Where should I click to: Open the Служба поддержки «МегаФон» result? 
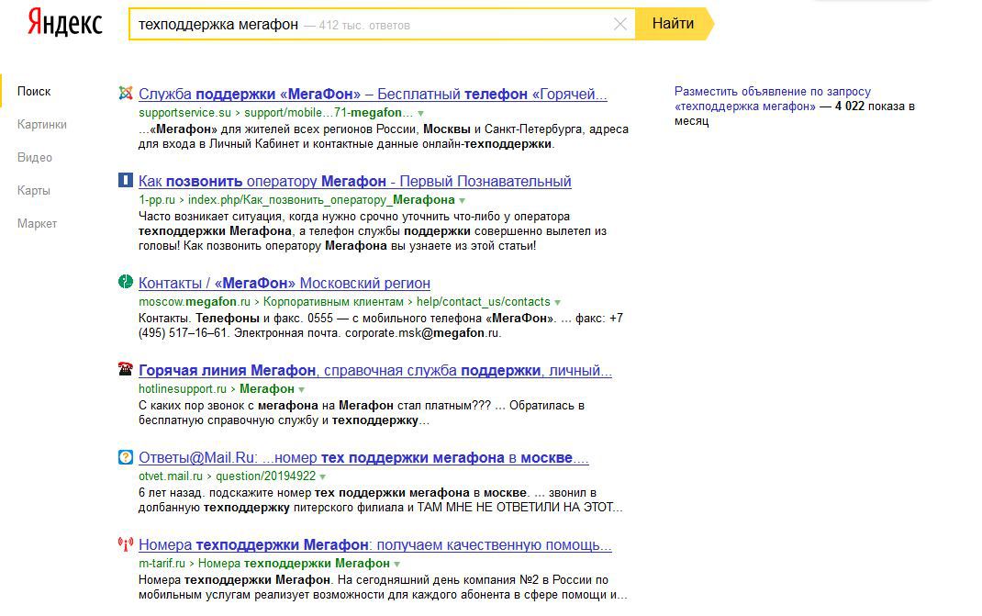point(373,94)
